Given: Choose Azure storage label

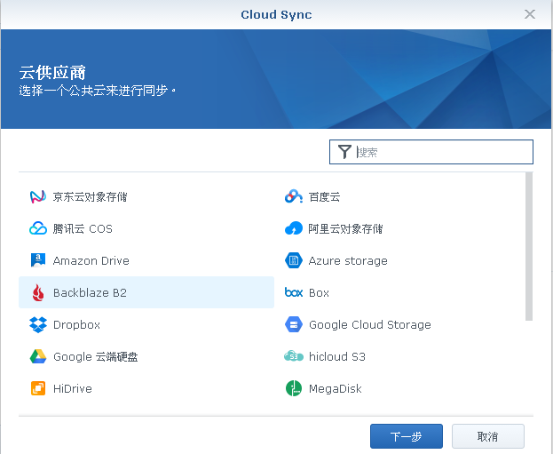Looking at the screenshot, I should tap(348, 261).
